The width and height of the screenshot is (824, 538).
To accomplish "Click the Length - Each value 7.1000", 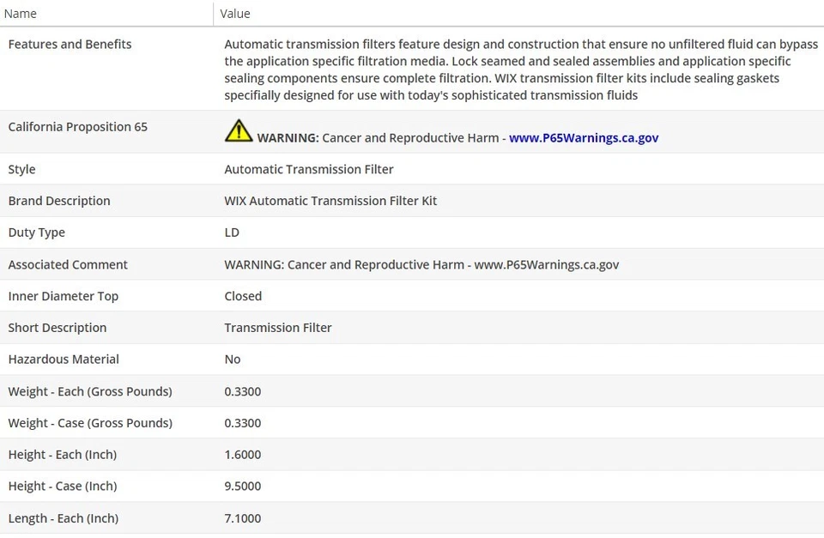I will (x=243, y=518).
